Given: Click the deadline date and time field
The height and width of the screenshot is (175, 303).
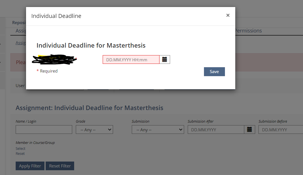Looking at the screenshot, I should click(131, 60).
